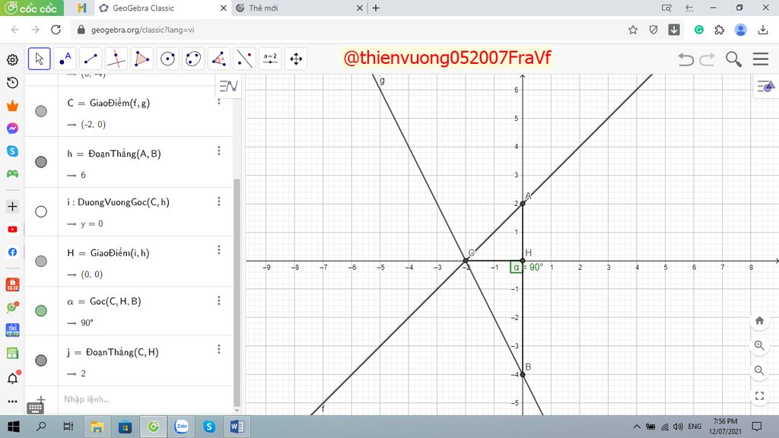
Task: Open Zalo from the taskbar
Action: point(181,427)
